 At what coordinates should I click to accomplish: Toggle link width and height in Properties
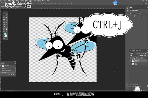pos(138,13)
